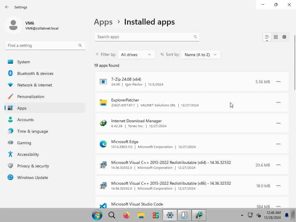Open the installer app icon on taskbar
Image resolution: width=296 pixels, height=222 pixels.
[x=199, y=215]
